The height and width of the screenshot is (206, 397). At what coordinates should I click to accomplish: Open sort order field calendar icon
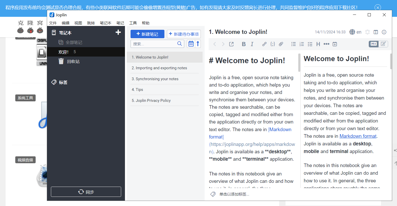pyautogui.click(x=191, y=44)
